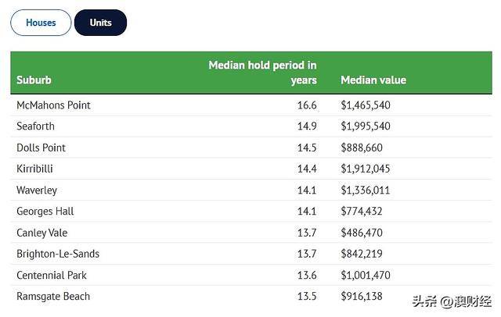This screenshot has width=501, height=317.
Task: Click the Waverley suburb entry
Action: pos(37,191)
